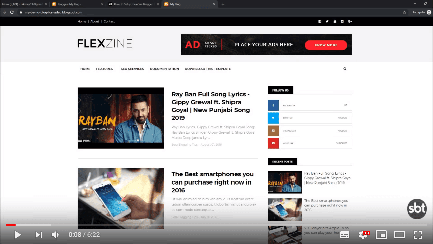
Task: Open FEATURES menu
Action: tap(105, 69)
